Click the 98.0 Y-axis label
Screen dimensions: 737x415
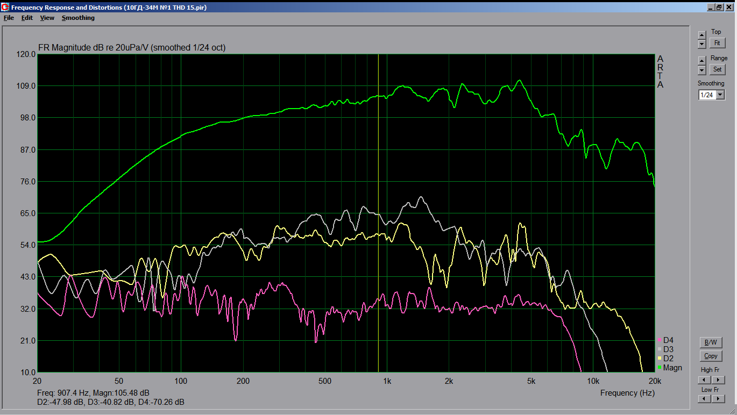point(27,118)
